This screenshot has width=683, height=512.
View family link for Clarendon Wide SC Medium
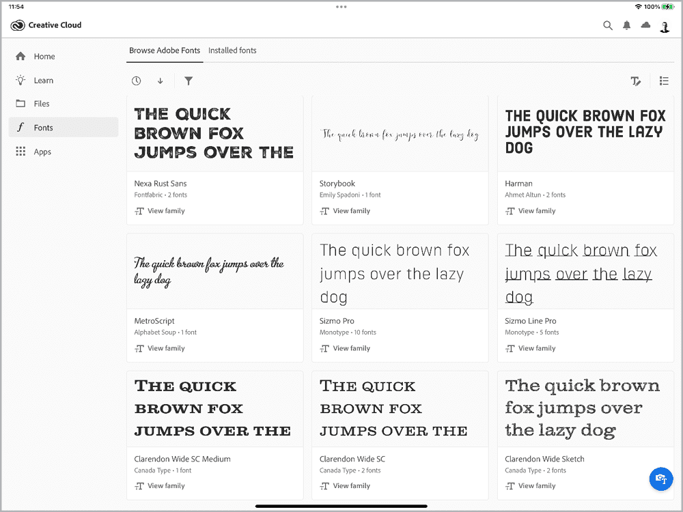point(166,486)
